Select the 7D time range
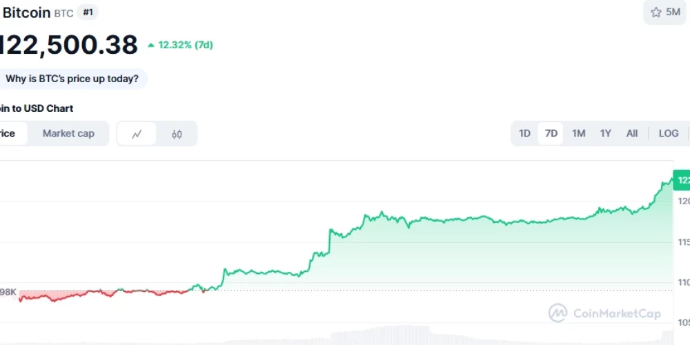 point(551,133)
